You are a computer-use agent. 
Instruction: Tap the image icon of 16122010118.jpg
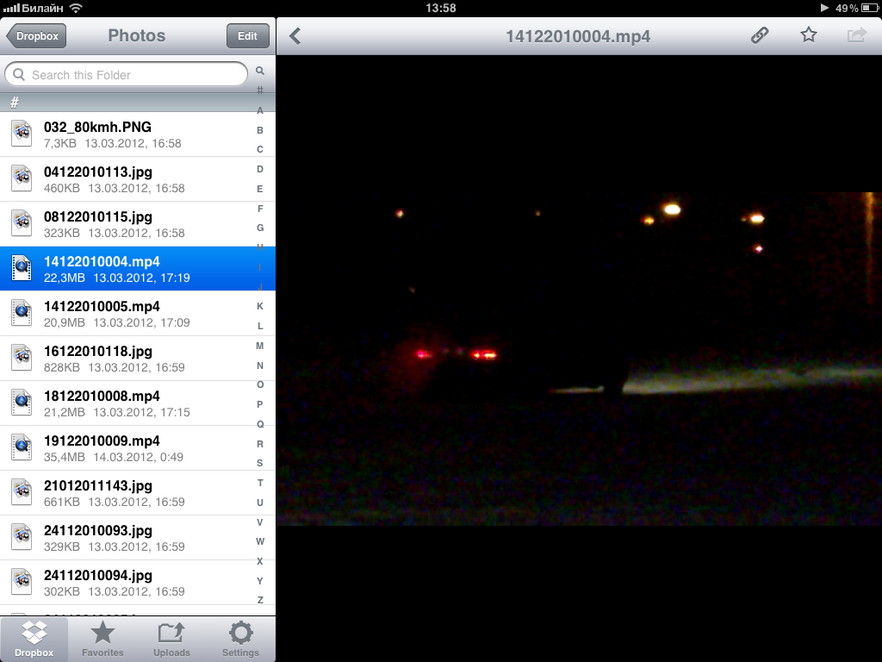click(x=22, y=358)
